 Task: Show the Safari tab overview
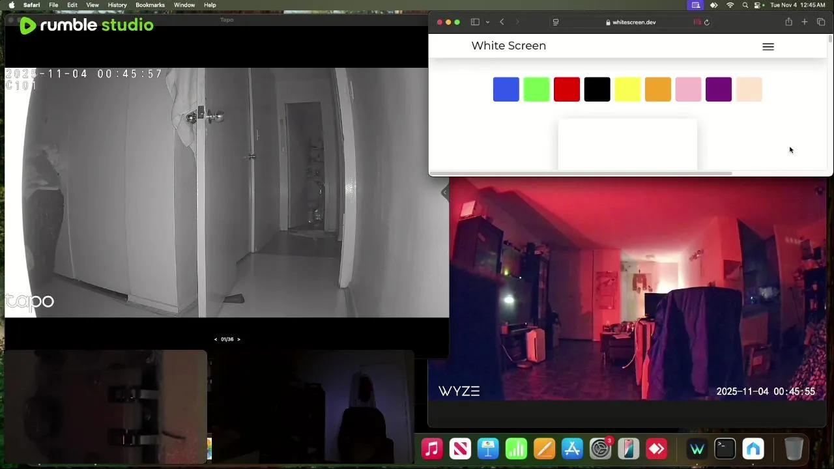[821, 22]
